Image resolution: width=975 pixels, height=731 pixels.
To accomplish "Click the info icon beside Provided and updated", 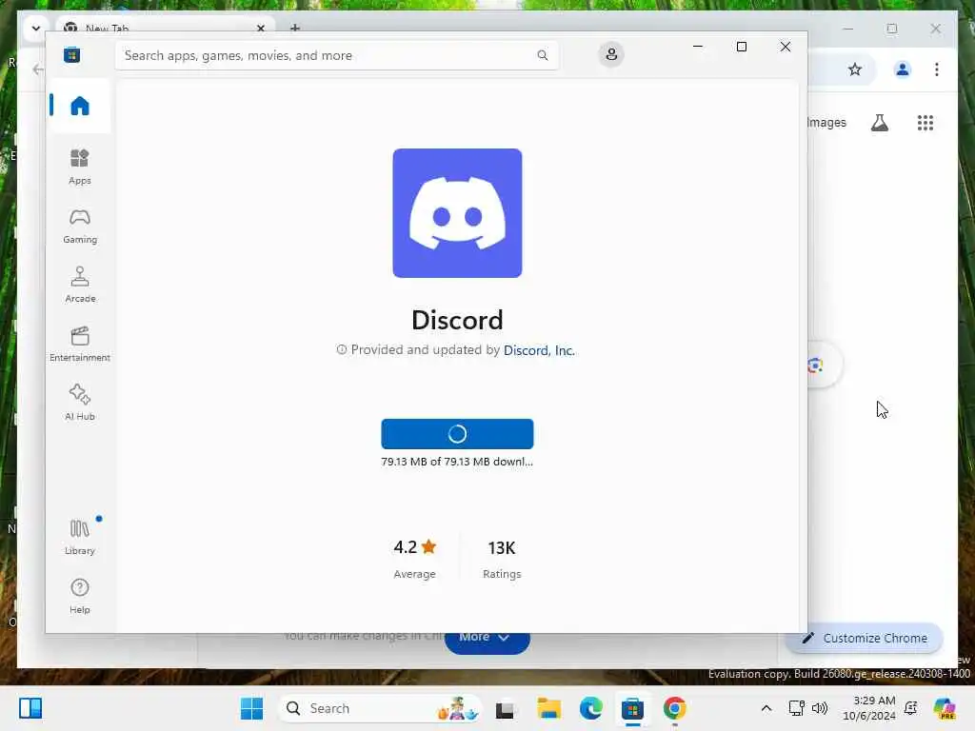I will click(x=342, y=349).
